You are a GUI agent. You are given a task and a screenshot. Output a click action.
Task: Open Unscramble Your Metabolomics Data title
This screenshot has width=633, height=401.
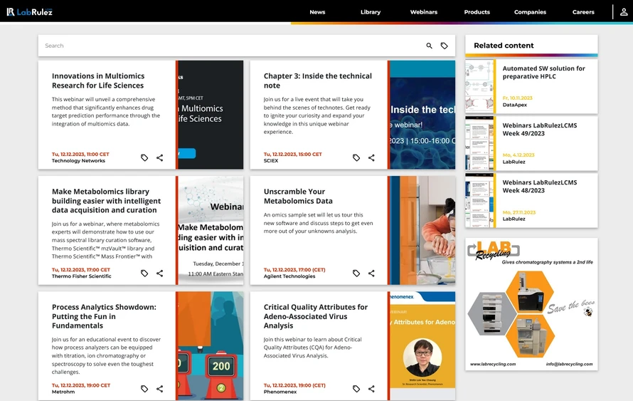click(298, 196)
